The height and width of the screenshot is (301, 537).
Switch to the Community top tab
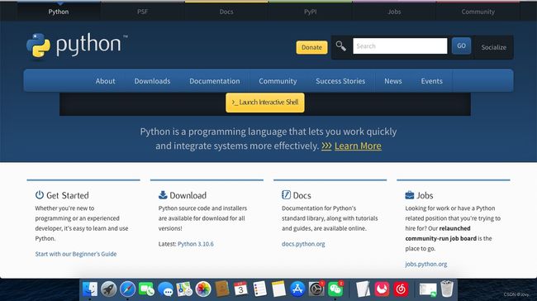[x=478, y=12]
